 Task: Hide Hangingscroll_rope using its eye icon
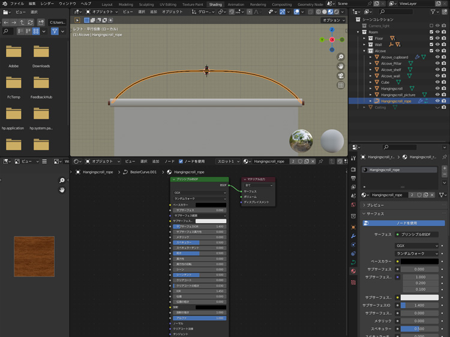[x=437, y=101]
